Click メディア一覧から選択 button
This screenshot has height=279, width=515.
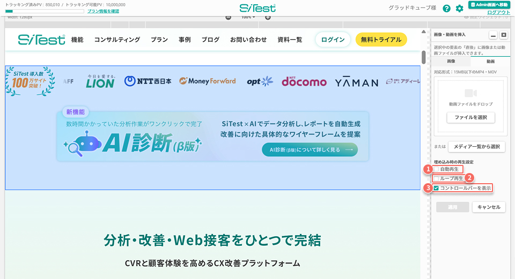tap(477, 147)
